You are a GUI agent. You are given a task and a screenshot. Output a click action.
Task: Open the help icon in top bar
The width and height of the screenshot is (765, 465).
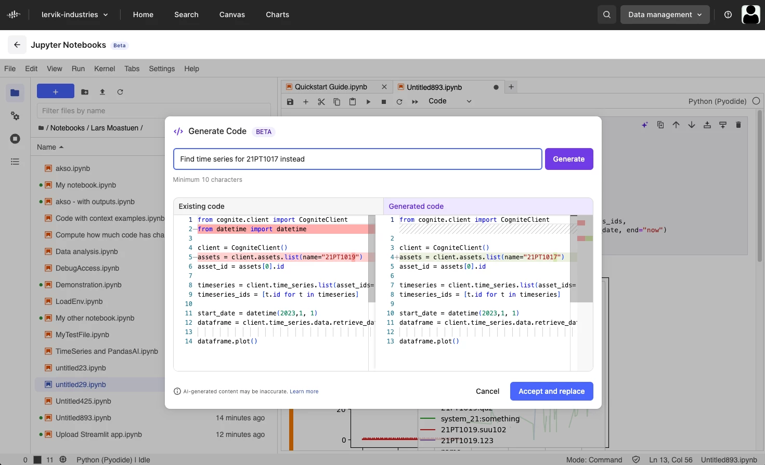point(728,15)
